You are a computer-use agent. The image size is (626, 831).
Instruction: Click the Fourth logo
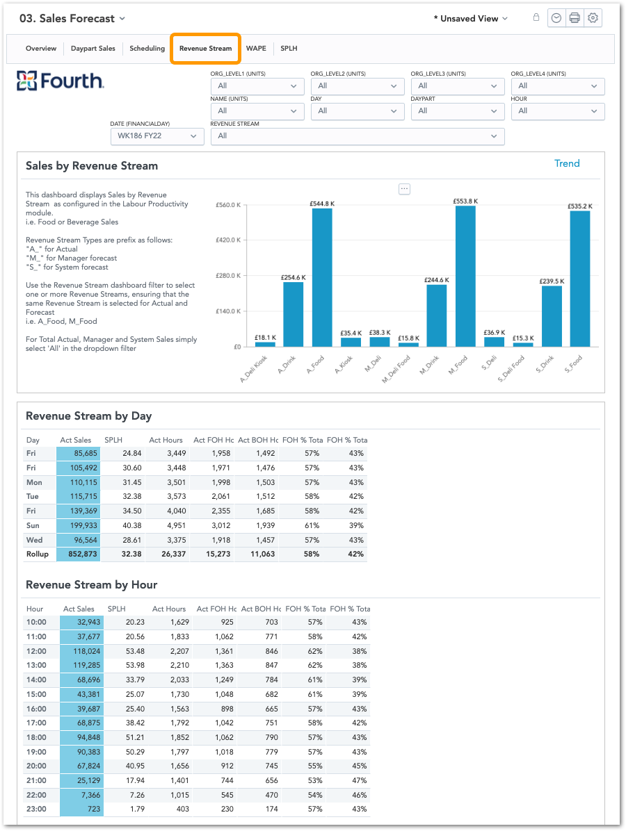pyautogui.click(x=61, y=81)
